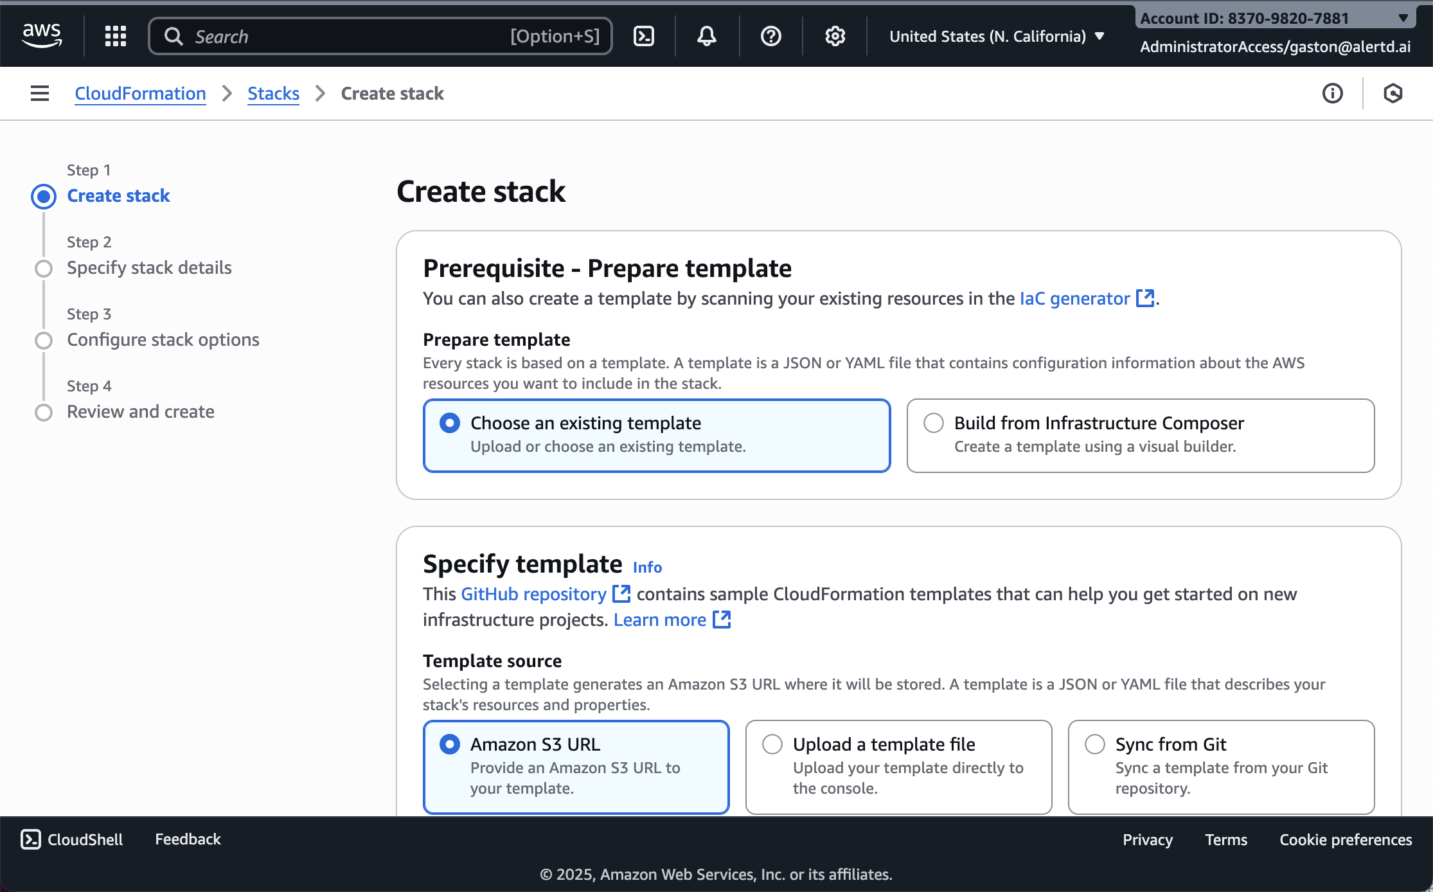Open the GitHub repository link
This screenshot has height=892, width=1433.
click(531, 594)
